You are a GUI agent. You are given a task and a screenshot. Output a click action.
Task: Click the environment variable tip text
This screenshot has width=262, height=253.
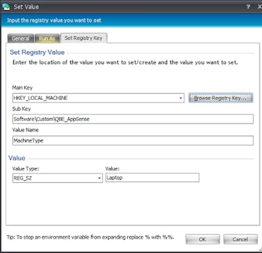90,237
